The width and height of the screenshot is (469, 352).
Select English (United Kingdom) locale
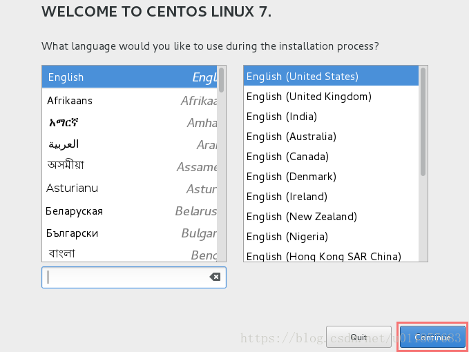click(x=331, y=97)
